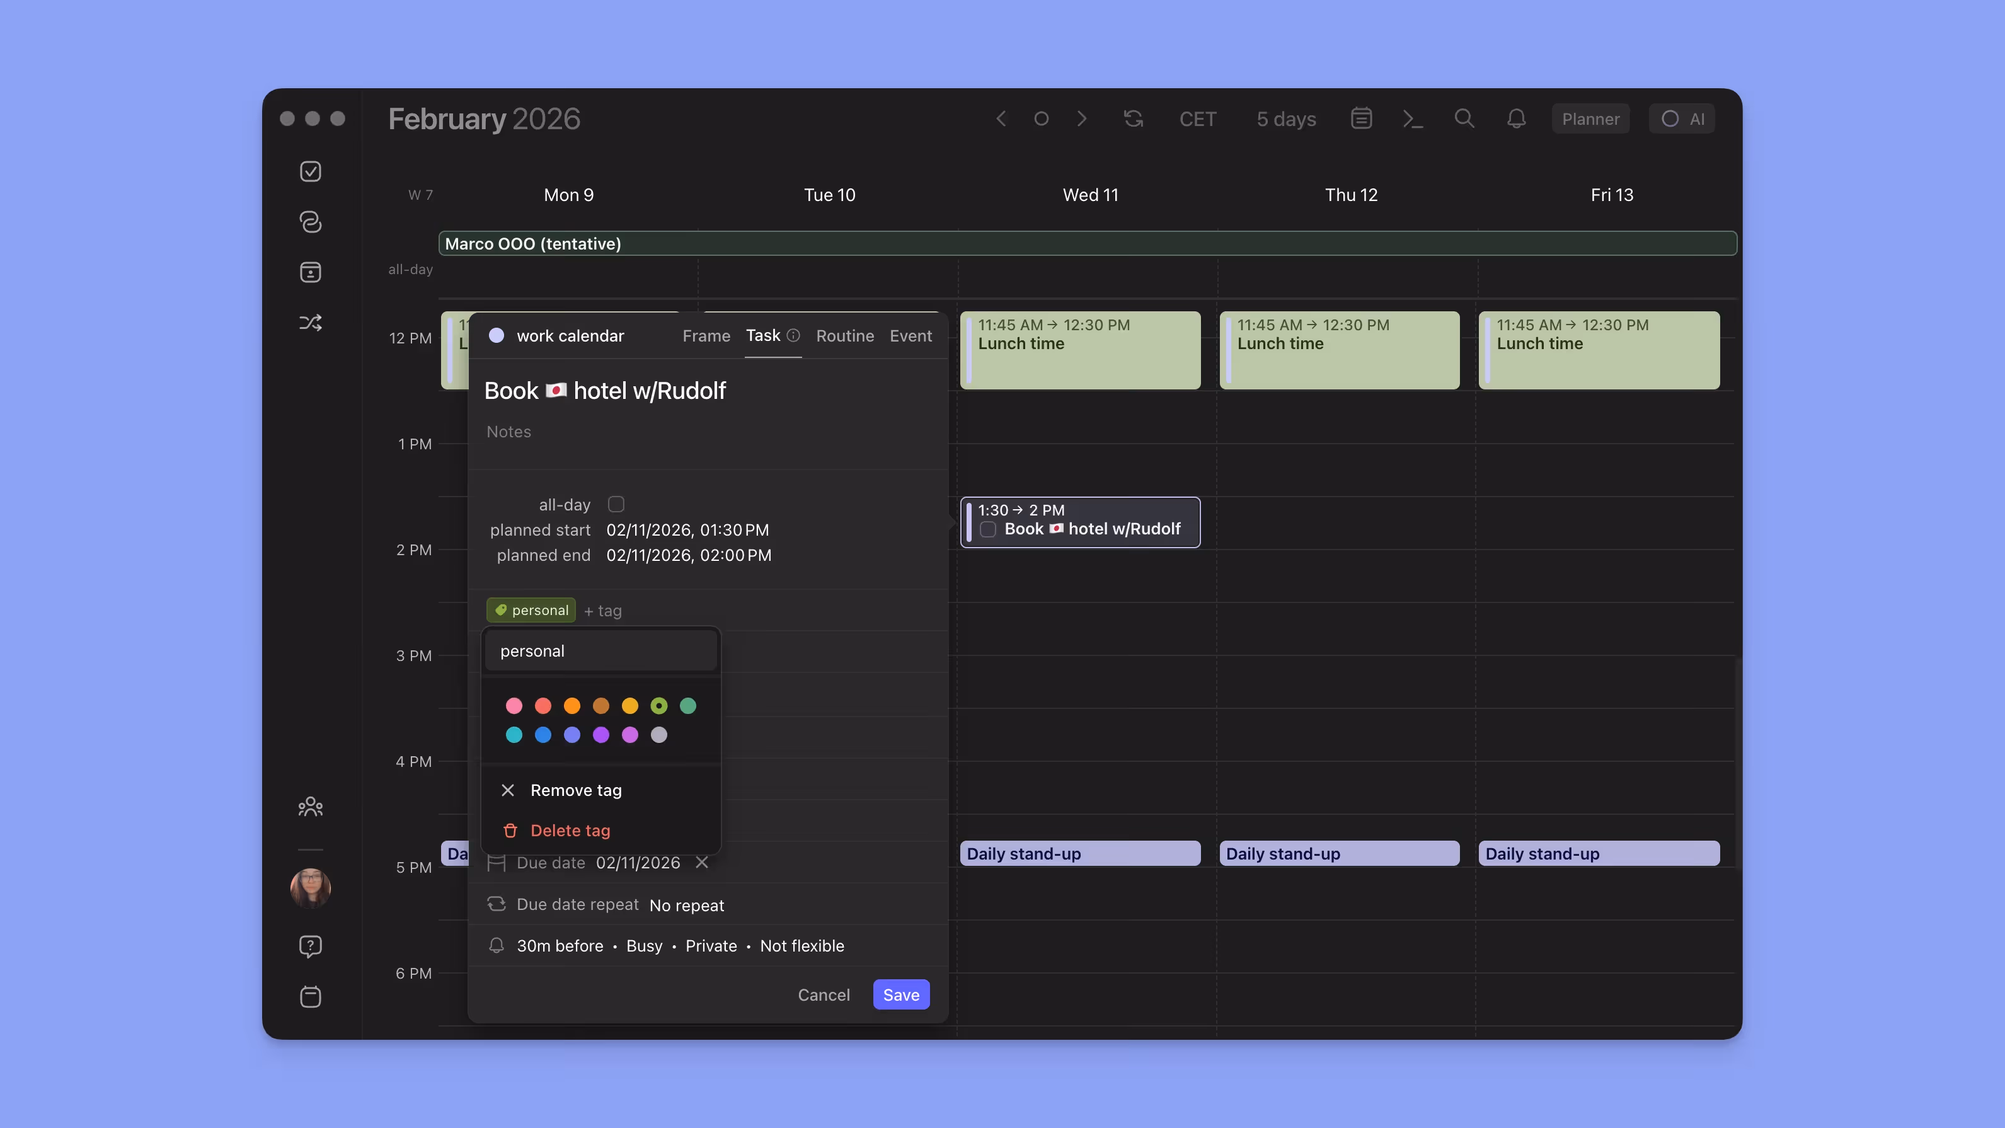Viewport: 2005px width, 1128px height.
Task: Toggle the AI assistant switch
Action: pyautogui.click(x=1682, y=118)
